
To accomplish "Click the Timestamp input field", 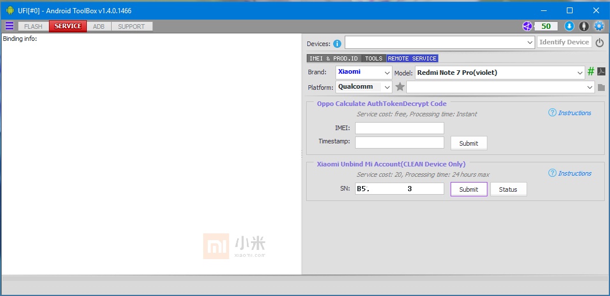I will (399, 142).
